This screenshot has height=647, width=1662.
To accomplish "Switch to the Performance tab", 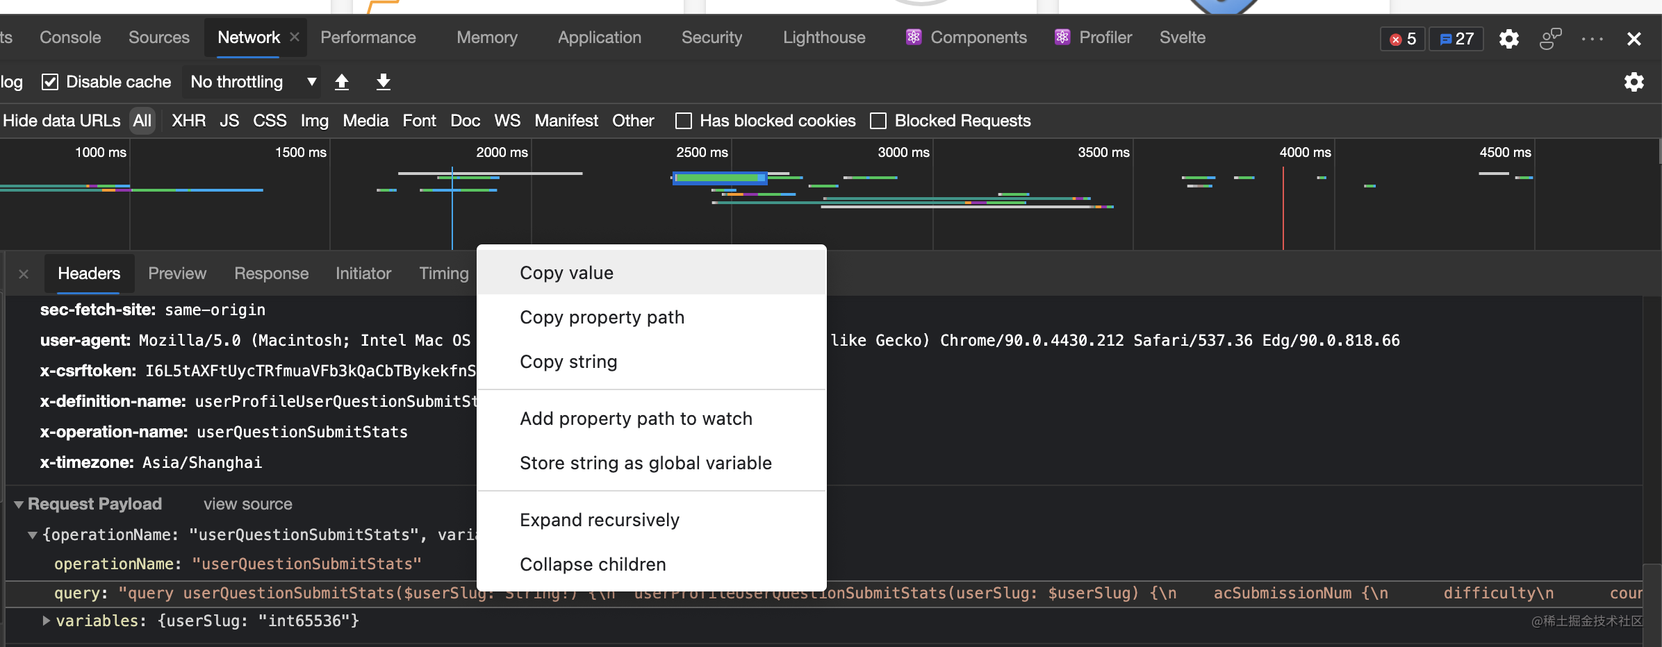I will pyautogui.click(x=368, y=37).
